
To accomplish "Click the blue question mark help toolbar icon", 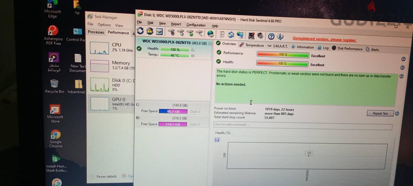I will point(271,36).
